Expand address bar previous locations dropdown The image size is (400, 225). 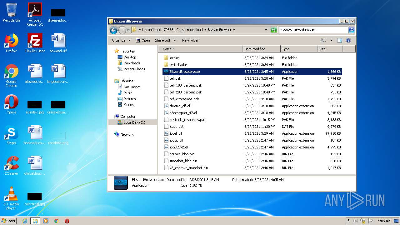pos(266,30)
